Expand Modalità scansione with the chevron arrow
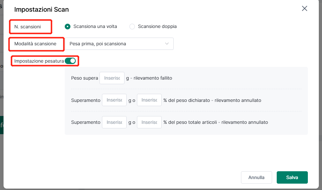 pos(167,44)
